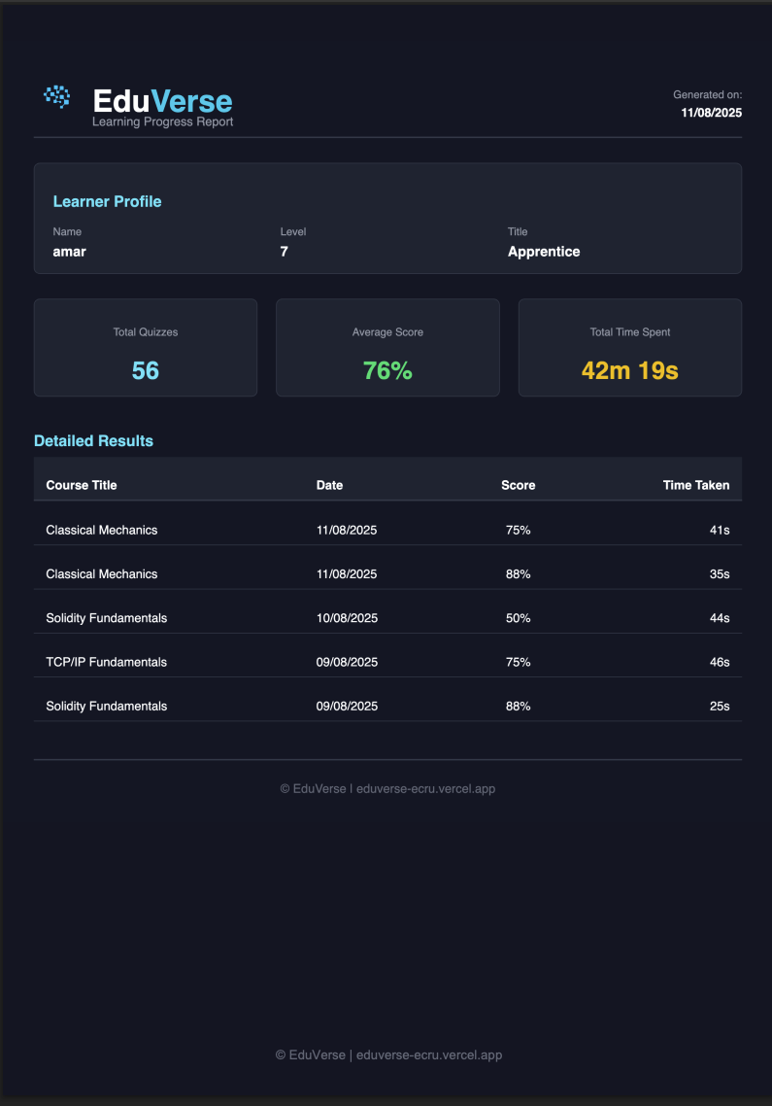Viewport: 772px width, 1106px height.
Task: Click the EduVerse brain logo icon
Action: [x=58, y=96]
